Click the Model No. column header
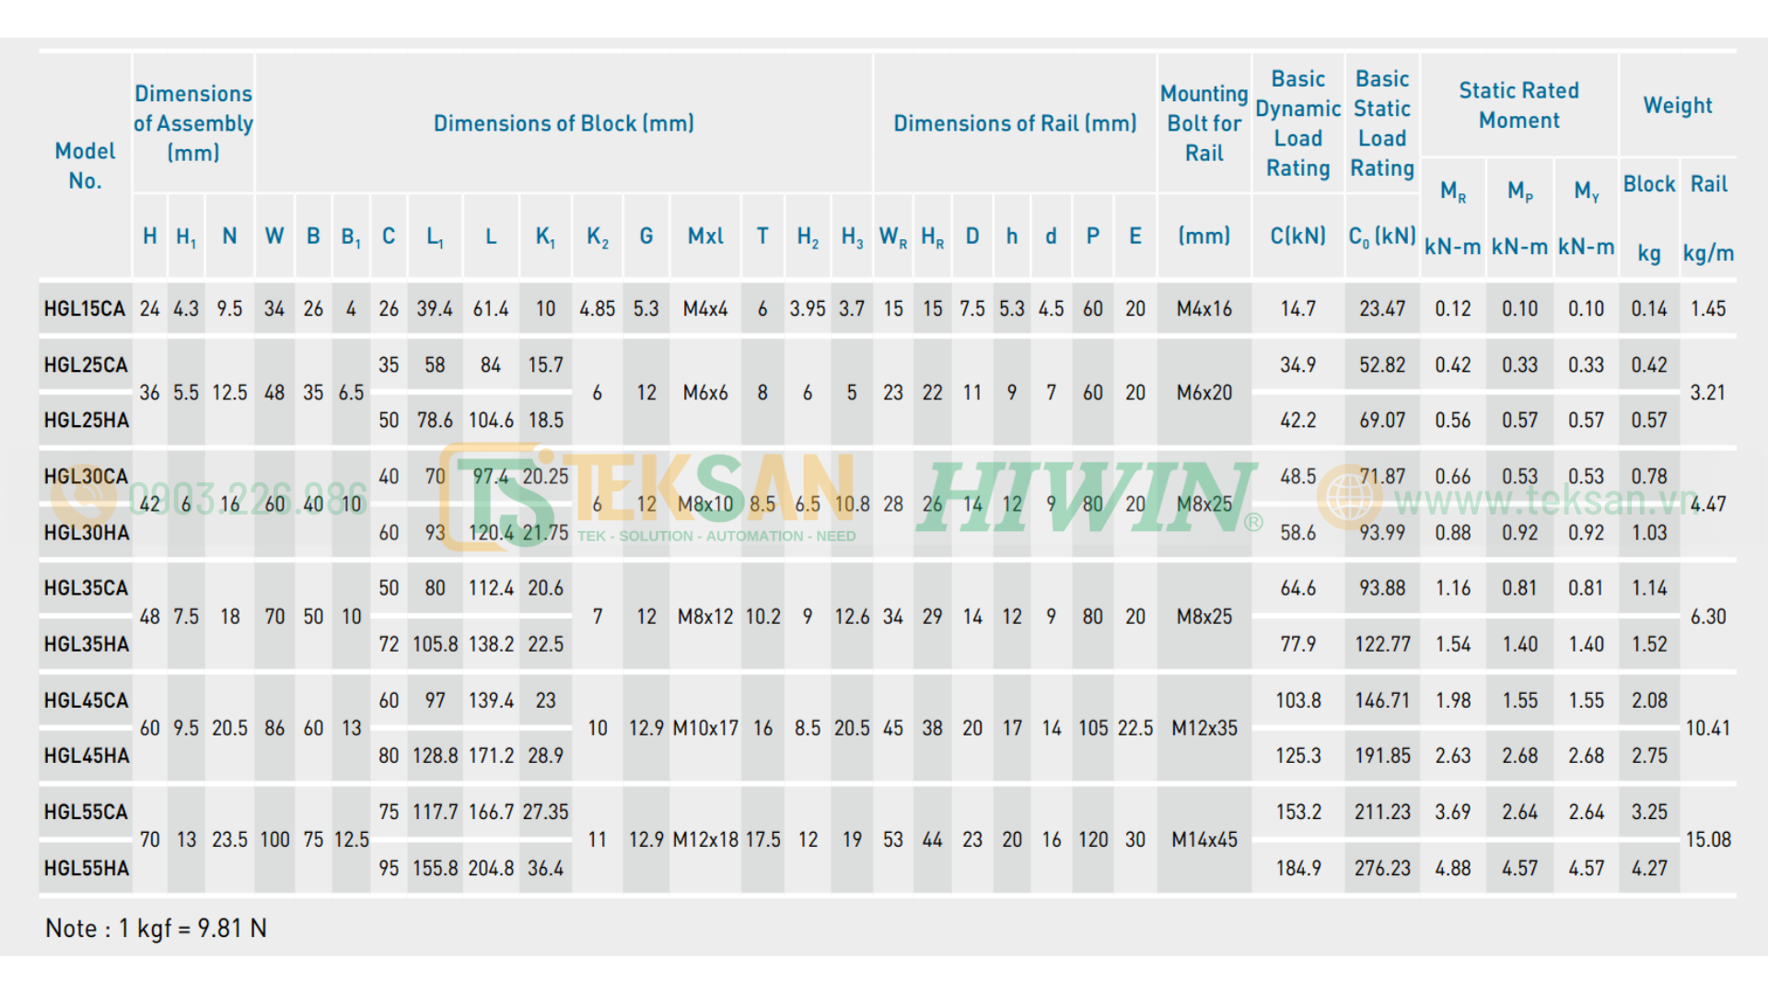The width and height of the screenshot is (1768, 994). [x=85, y=166]
